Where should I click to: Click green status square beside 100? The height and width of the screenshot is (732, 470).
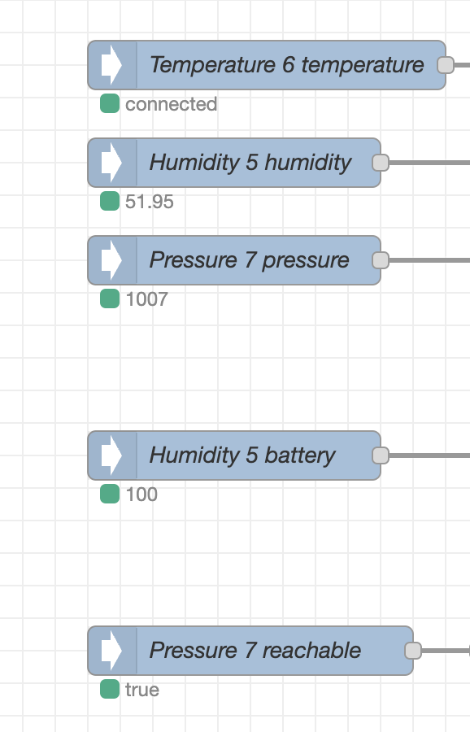110,494
